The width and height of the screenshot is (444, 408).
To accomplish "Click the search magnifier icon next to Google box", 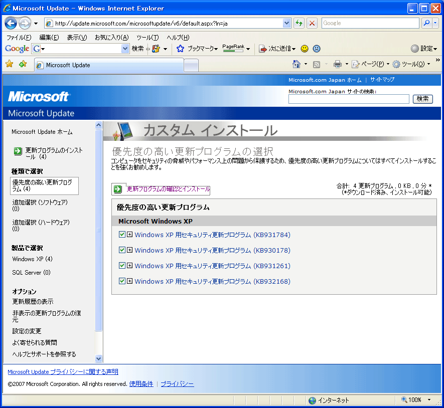I will (427, 23).
